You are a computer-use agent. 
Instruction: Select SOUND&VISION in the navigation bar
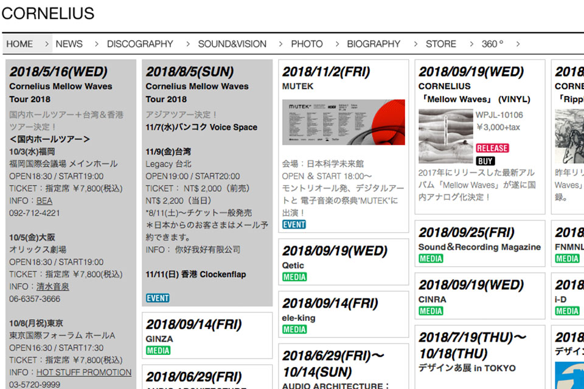click(232, 44)
